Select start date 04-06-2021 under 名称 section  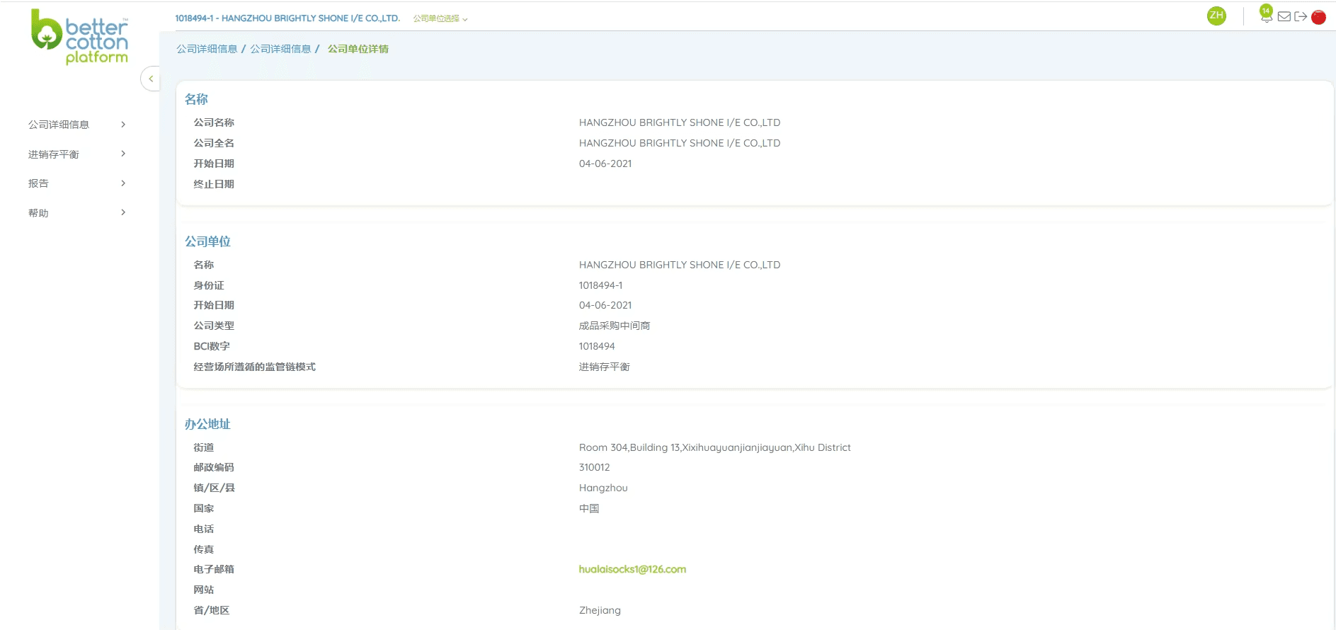click(605, 164)
